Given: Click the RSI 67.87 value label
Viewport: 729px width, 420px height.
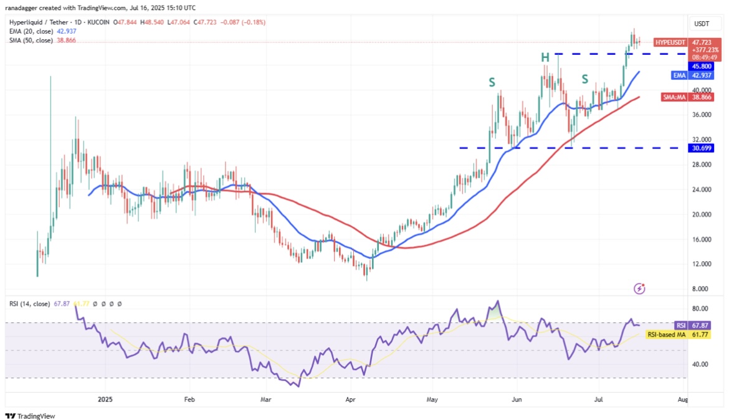Looking at the screenshot, I should (683, 325).
